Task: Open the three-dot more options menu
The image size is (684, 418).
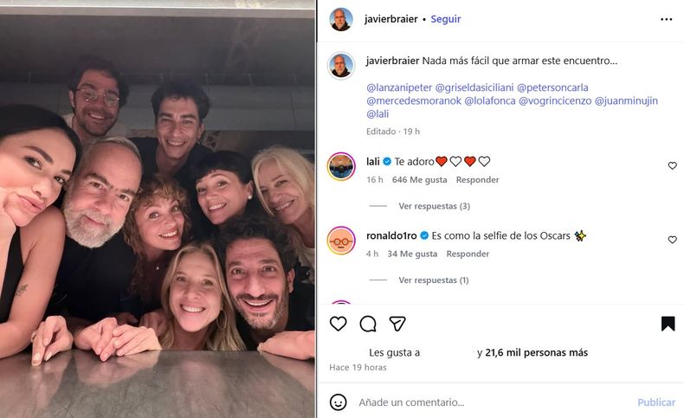Action: (666, 19)
